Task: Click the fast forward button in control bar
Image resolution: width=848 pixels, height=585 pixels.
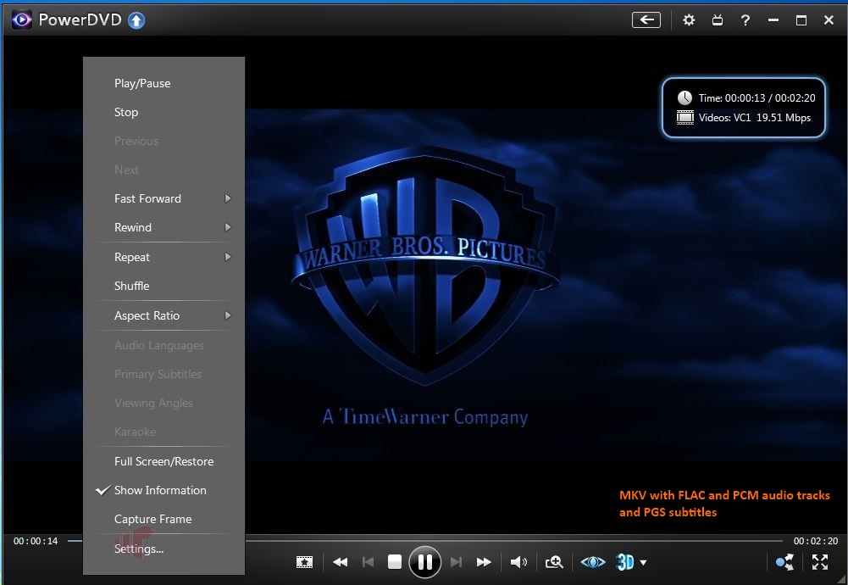Action: (x=484, y=562)
